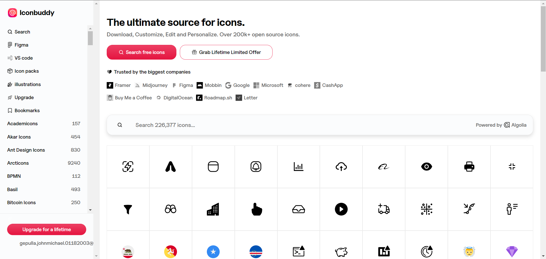
Task: Click the cloud upload icon
Action: point(341,167)
